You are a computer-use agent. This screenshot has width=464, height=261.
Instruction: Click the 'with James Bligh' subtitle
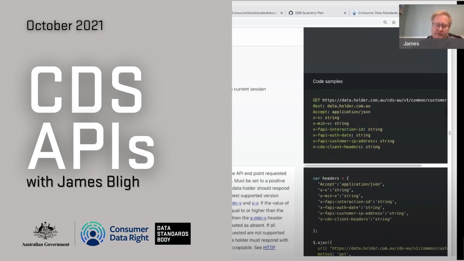point(83,181)
